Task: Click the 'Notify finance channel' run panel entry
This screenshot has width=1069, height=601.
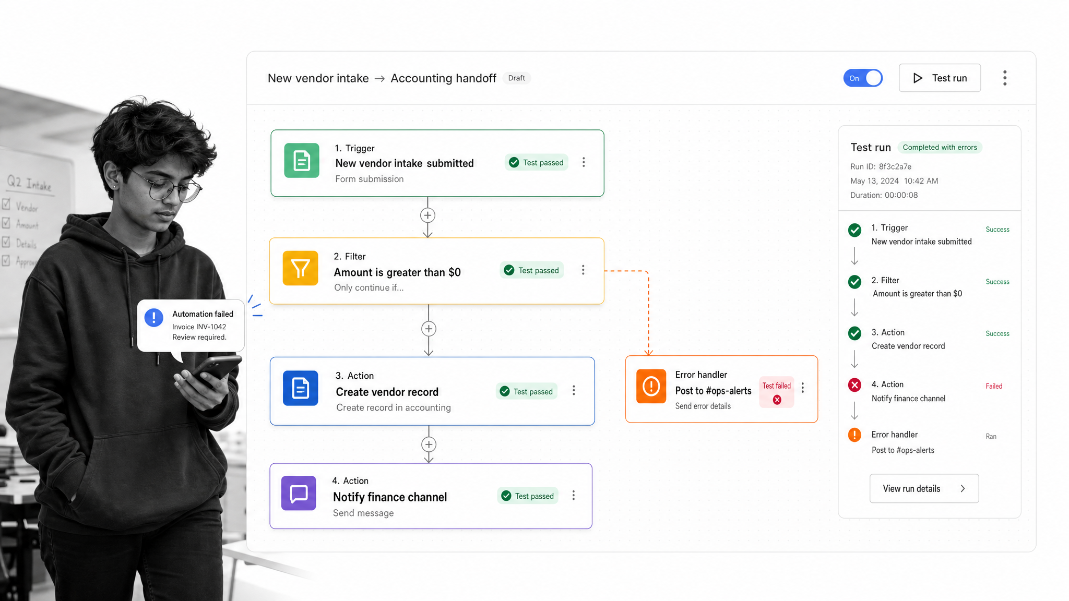Action: tap(908, 399)
